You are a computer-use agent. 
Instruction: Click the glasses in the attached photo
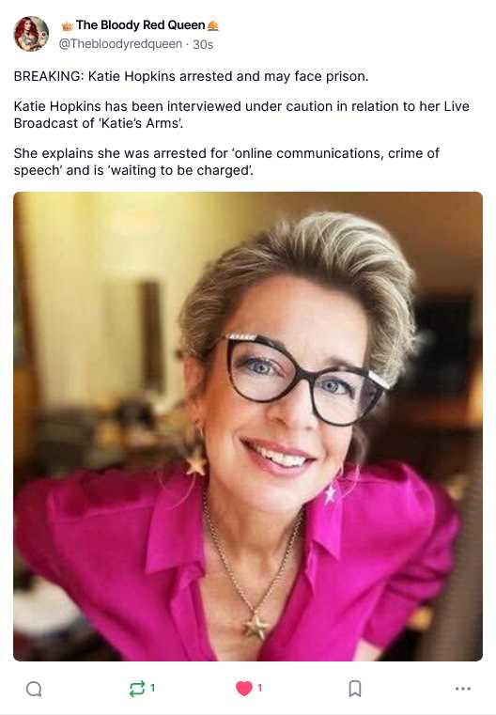[x=303, y=379]
